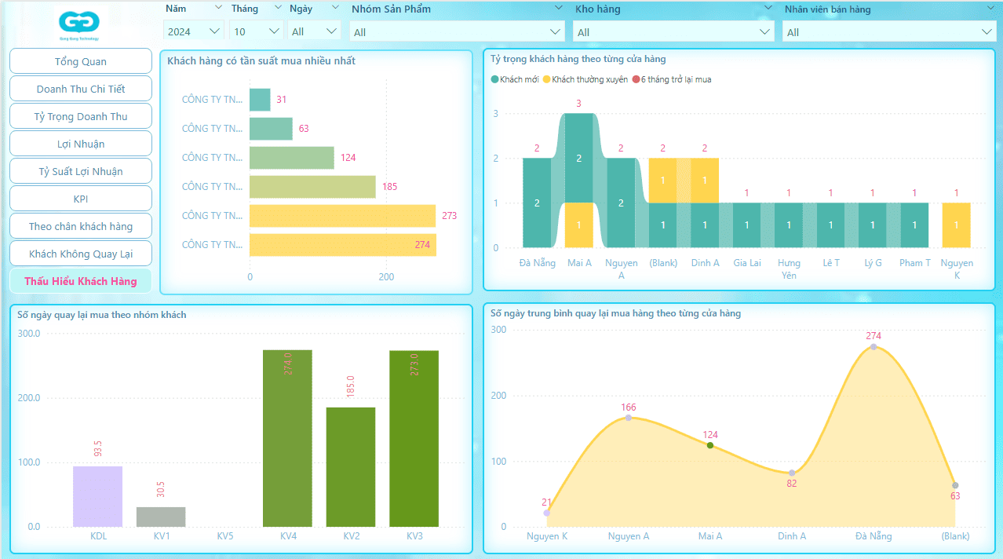
Task: Click the Đà Nẵng data point at 274
Action: point(874,347)
